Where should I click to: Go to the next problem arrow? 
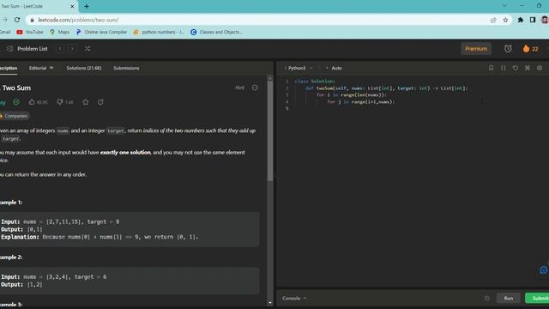72,49
